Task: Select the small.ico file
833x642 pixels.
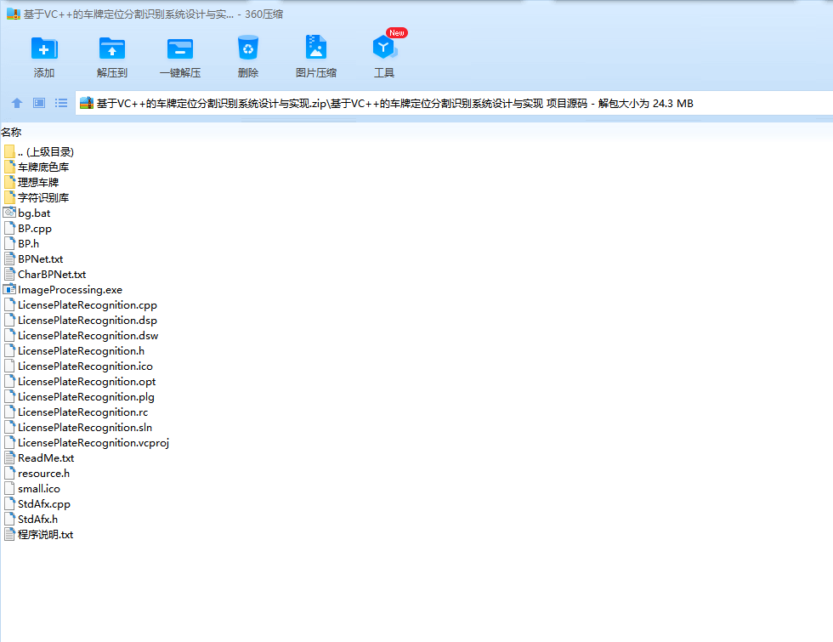Action: coord(32,489)
